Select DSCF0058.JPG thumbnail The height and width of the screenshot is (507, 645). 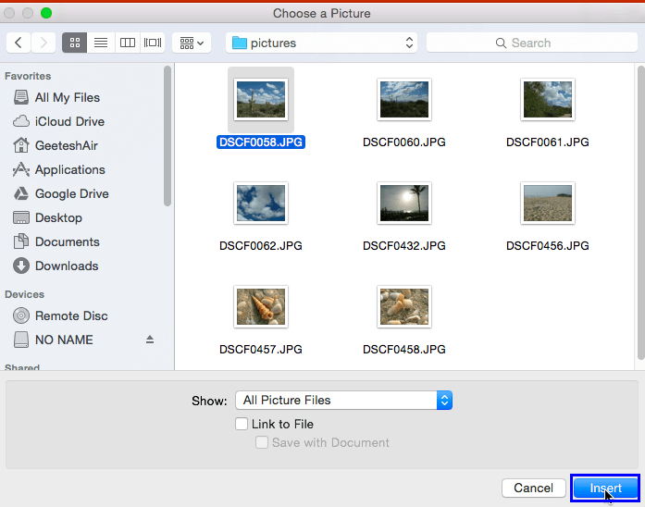(261, 100)
